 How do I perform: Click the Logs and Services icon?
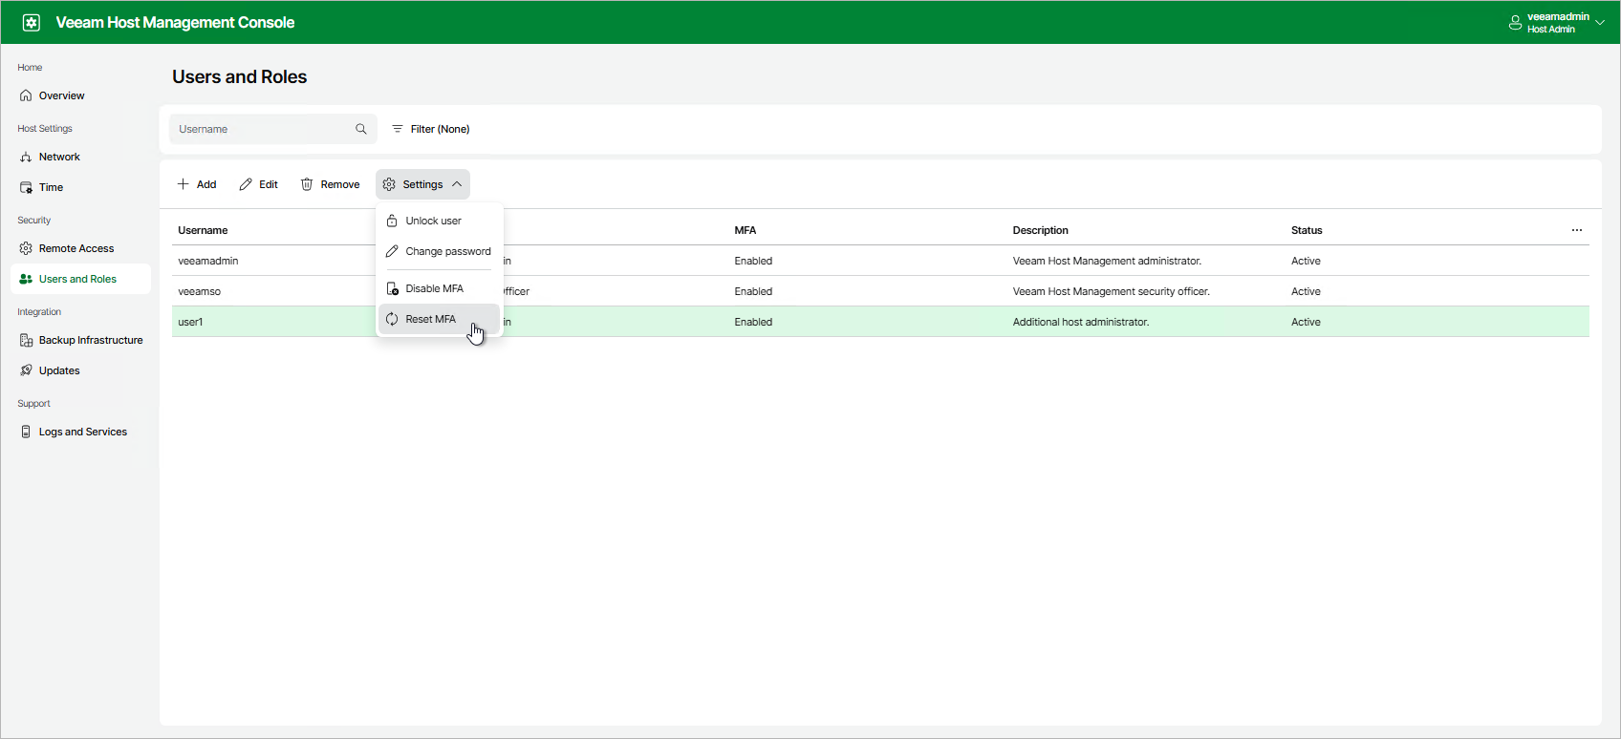tap(26, 432)
